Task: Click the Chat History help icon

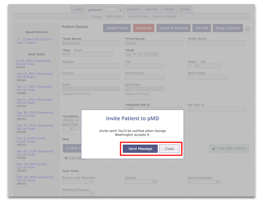Action: [x=66, y=158]
